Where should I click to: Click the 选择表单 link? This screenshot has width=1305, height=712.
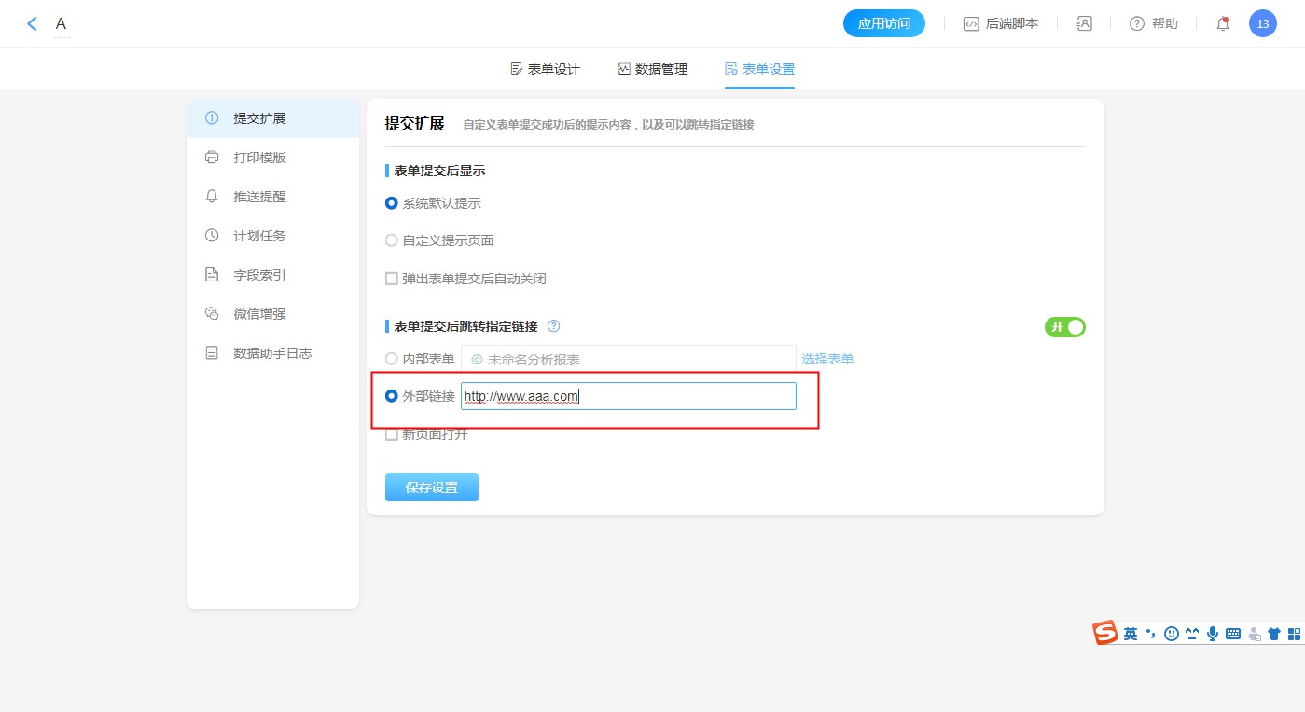826,359
